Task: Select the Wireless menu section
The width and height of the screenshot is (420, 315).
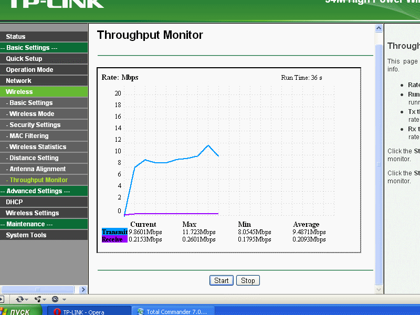Action: [44, 91]
